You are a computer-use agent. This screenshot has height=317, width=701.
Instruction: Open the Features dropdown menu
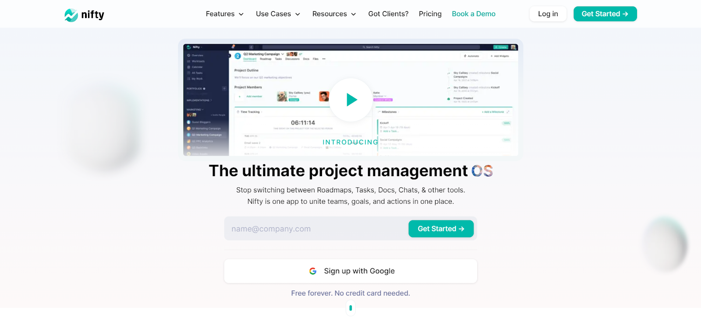coord(224,14)
